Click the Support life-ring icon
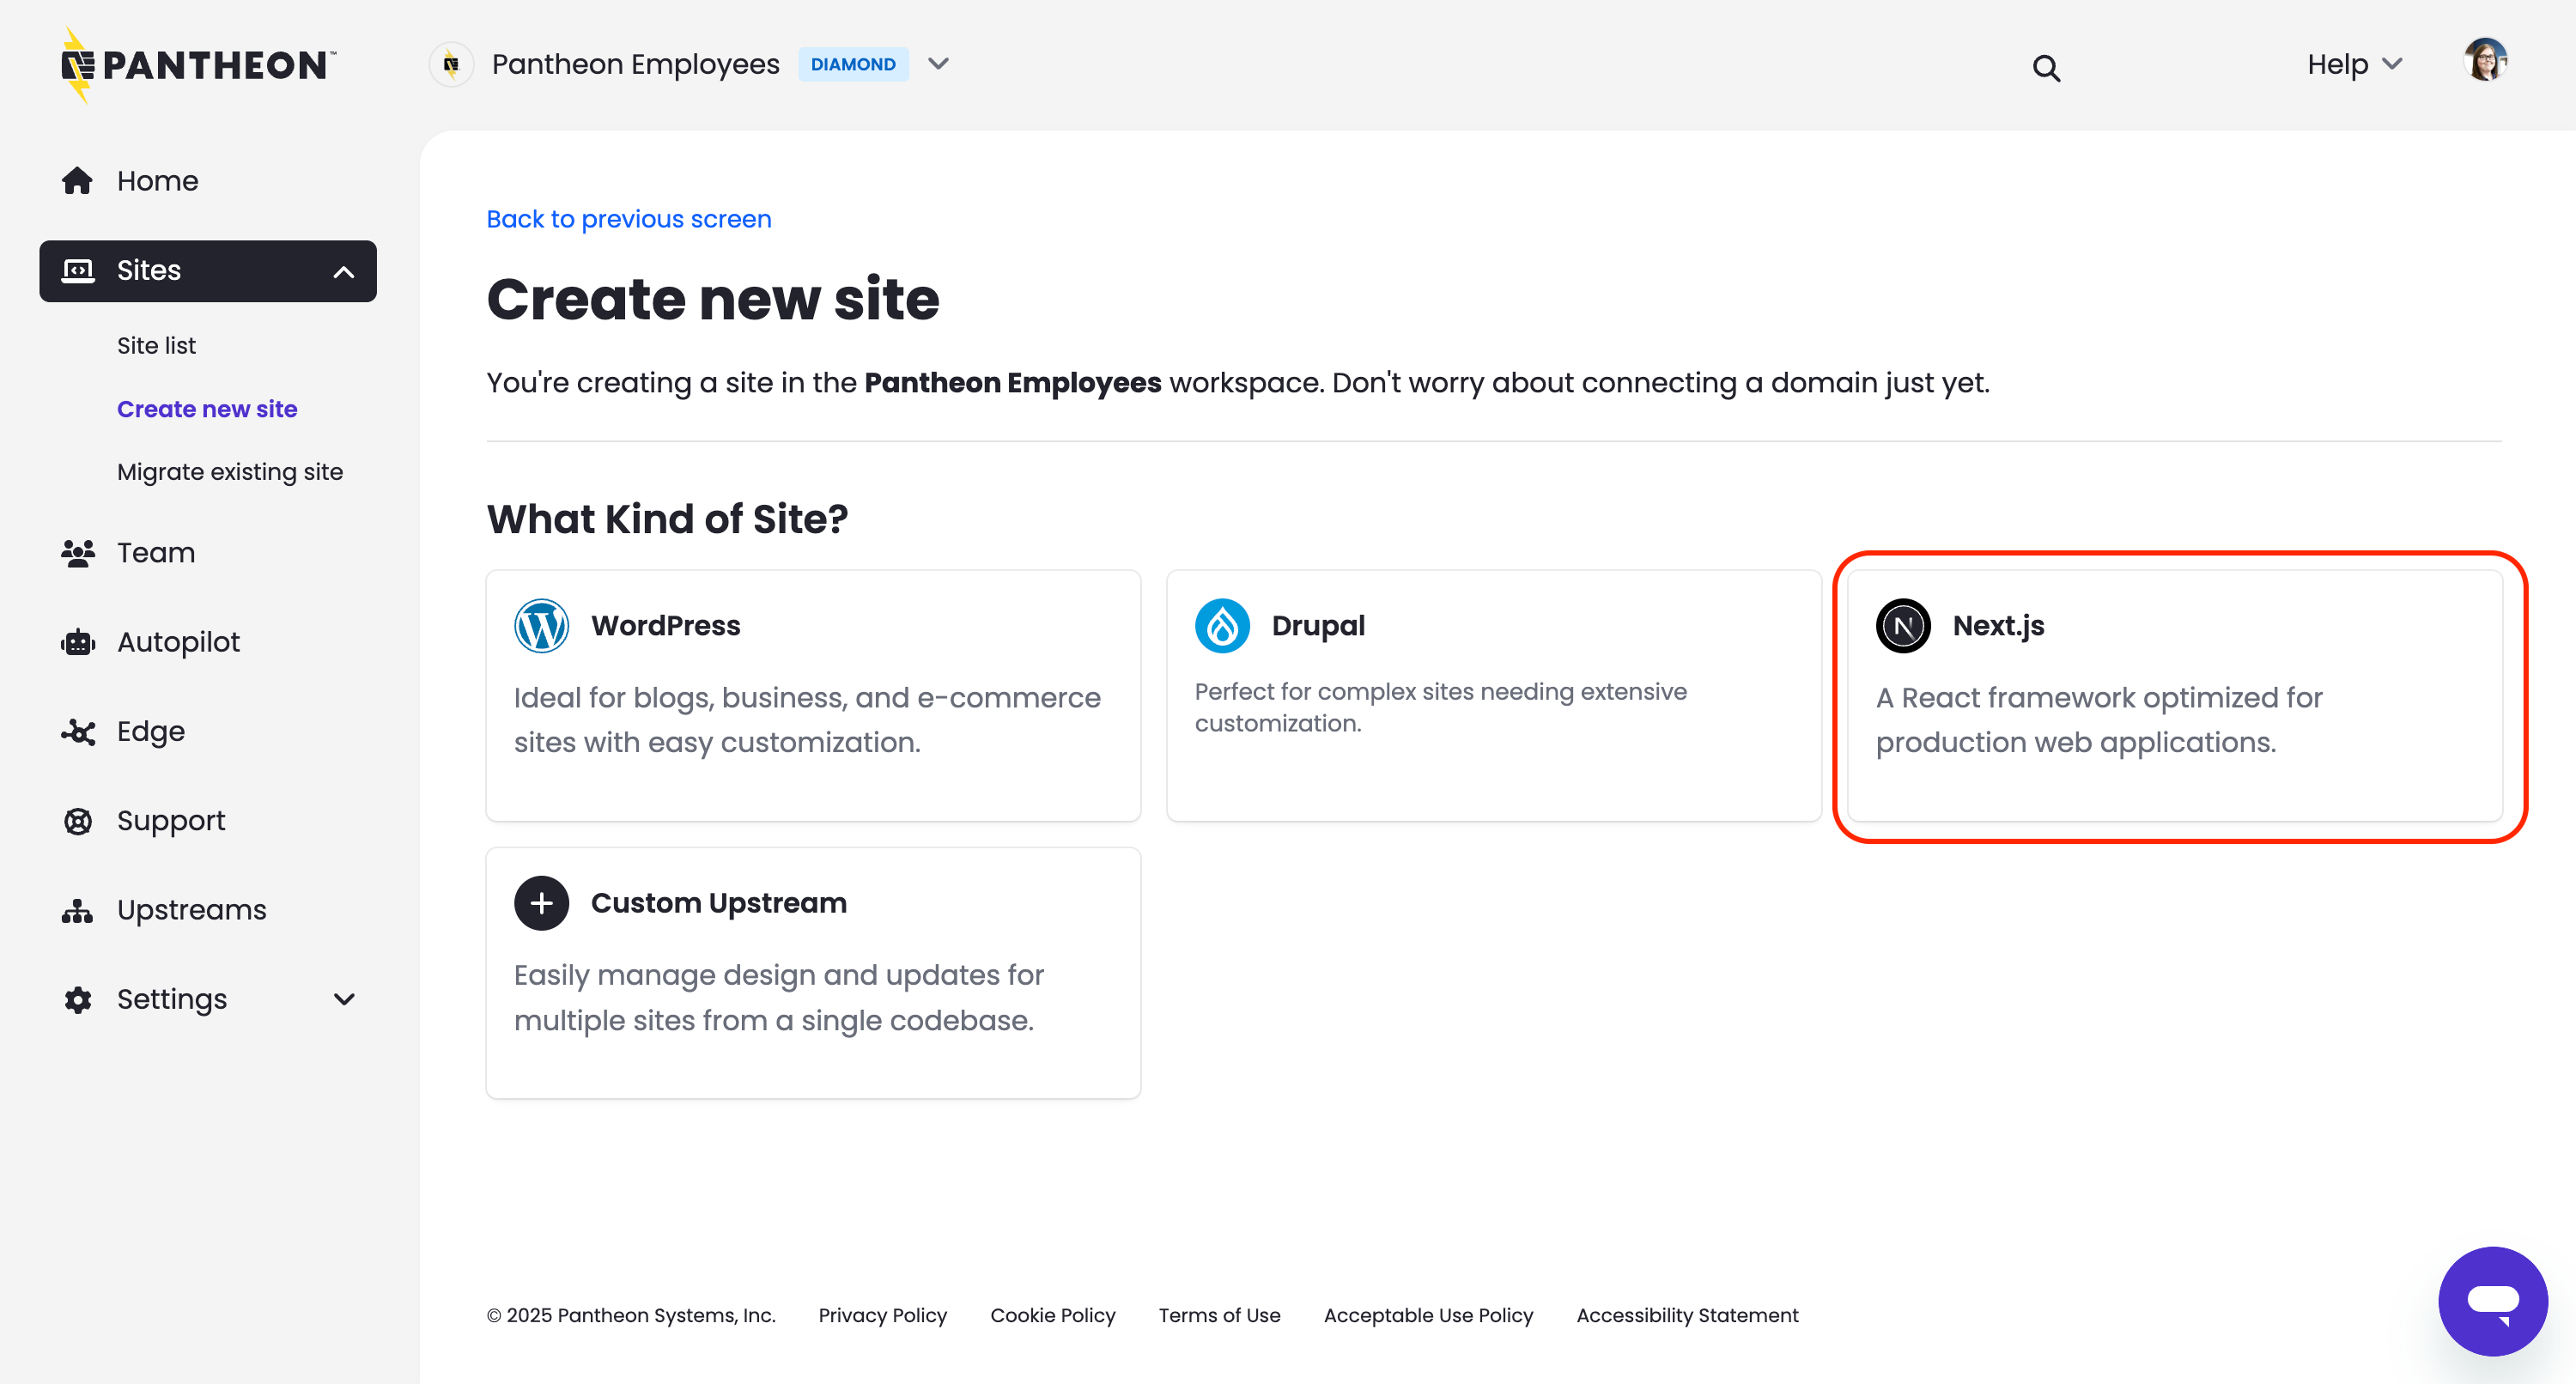Screen dimensions: 2576x1384 click(x=77, y=820)
